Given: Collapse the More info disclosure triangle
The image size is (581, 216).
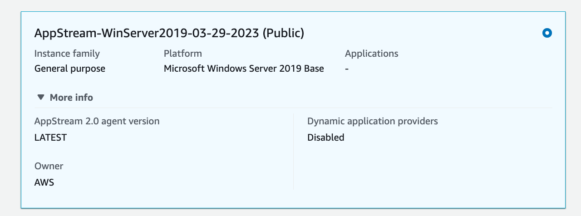Looking at the screenshot, I should point(41,97).
